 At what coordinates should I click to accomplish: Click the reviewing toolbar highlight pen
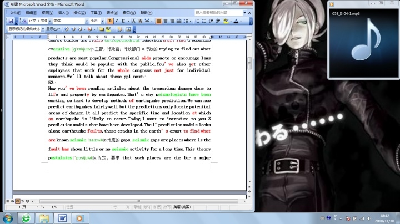point(108,29)
